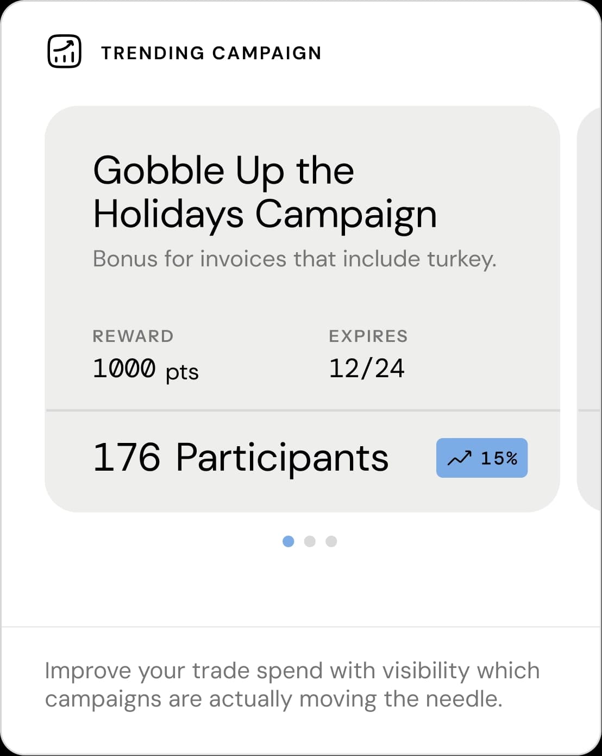Open the REWARD 1000 pts detail
Image resolution: width=602 pixels, height=756 pixels.
pyautogui.click(x=145, y=353)
